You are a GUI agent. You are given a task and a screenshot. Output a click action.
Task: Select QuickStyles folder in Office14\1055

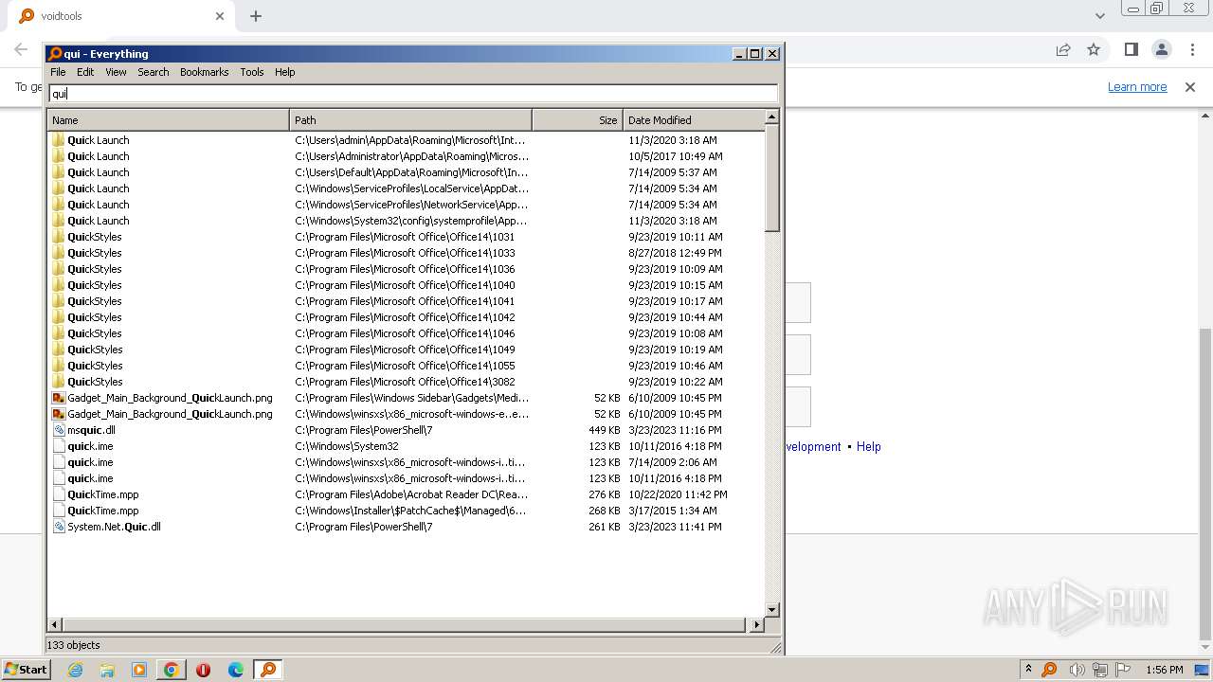tap(94, 366)
